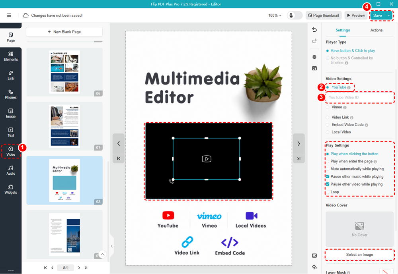Click the cloud unsaved-changes icon
This screenshot has width=398, height=274.
pos(25,15)
